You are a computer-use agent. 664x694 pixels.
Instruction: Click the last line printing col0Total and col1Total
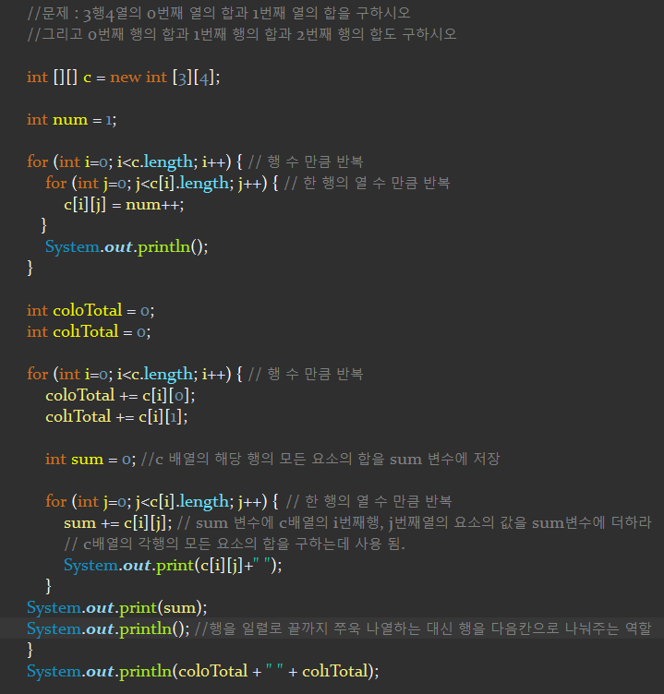click(x=203, y=672)
